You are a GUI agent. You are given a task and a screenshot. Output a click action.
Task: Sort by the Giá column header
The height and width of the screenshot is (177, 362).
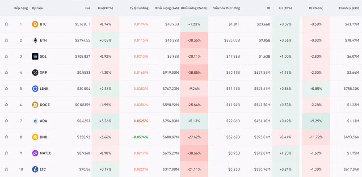tap(88, 8)
